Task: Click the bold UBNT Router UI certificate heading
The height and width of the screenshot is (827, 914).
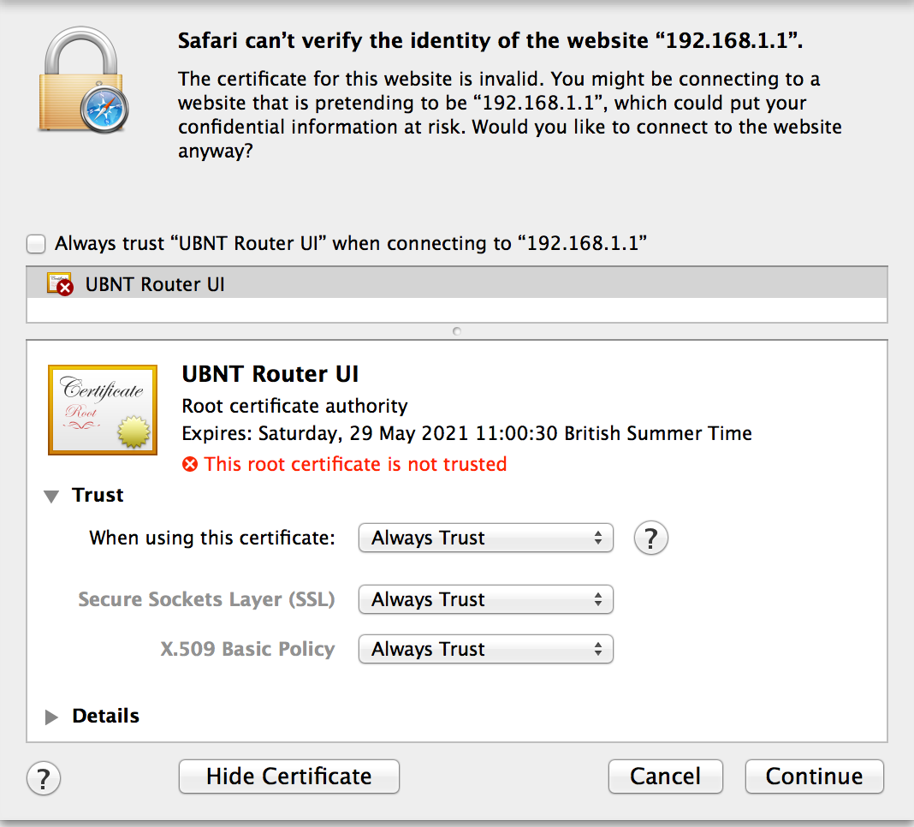Action: point(270,374)
